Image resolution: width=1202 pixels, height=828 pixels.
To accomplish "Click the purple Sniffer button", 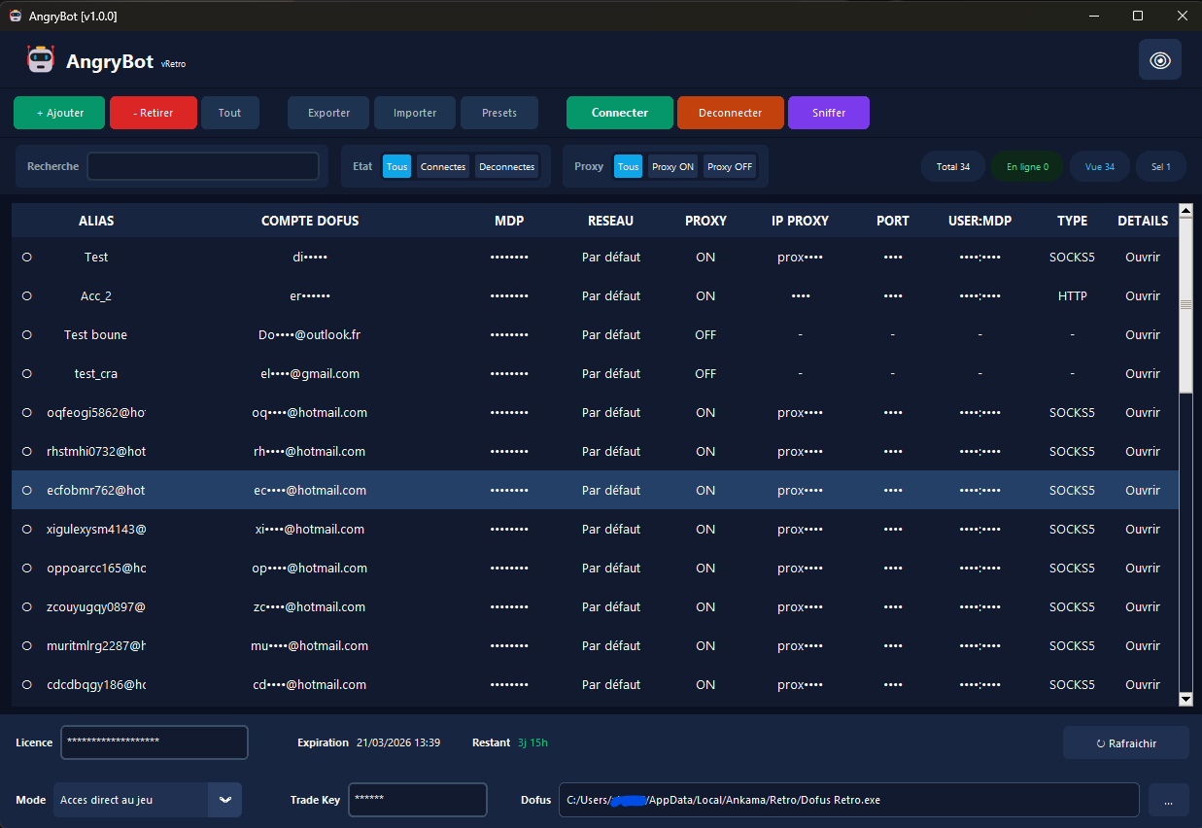I will click(x=828, y=113).
